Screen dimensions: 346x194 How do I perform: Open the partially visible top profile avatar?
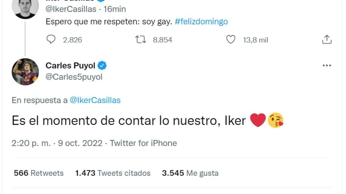(25, 8)
